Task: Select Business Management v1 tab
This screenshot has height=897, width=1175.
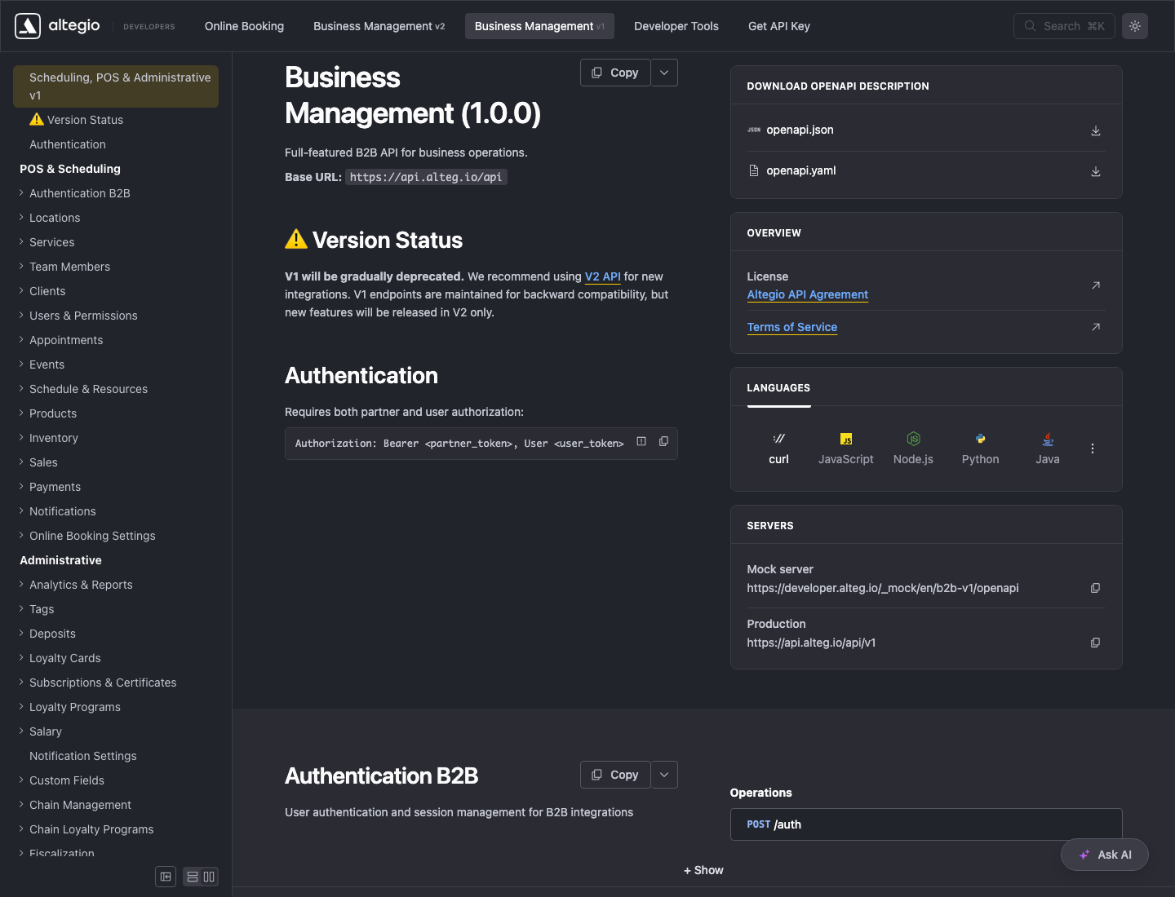Action: [x=539, y=26]
